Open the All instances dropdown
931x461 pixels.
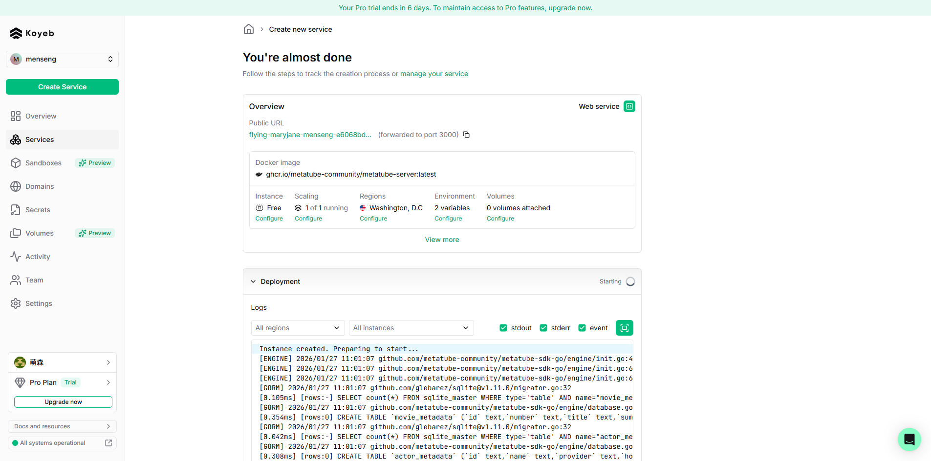click(411, 327)
